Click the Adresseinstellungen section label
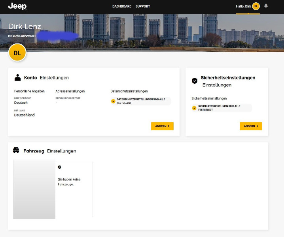The width and height of the screenshot is (284, 237). pos(70,91)
